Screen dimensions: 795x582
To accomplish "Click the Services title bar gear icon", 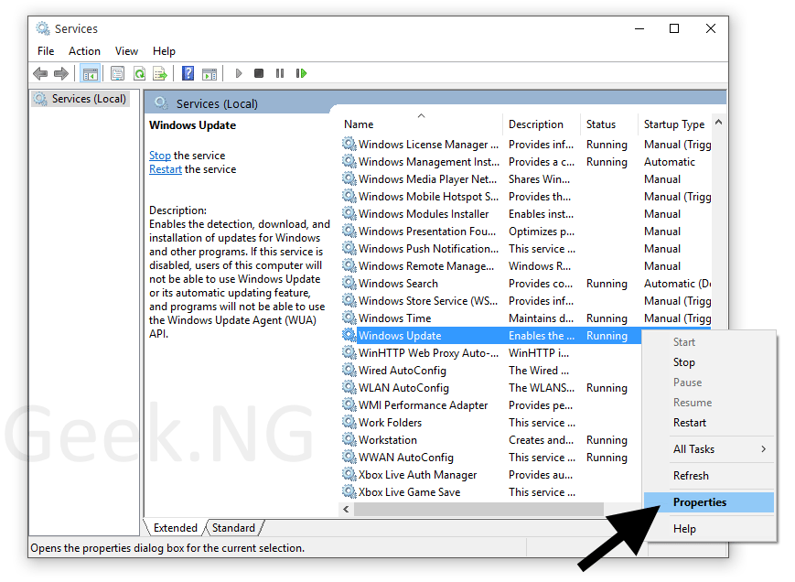I will click(43, 28).
